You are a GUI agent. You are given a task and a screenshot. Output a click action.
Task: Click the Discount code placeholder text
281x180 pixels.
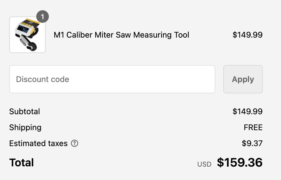[43, 79]
